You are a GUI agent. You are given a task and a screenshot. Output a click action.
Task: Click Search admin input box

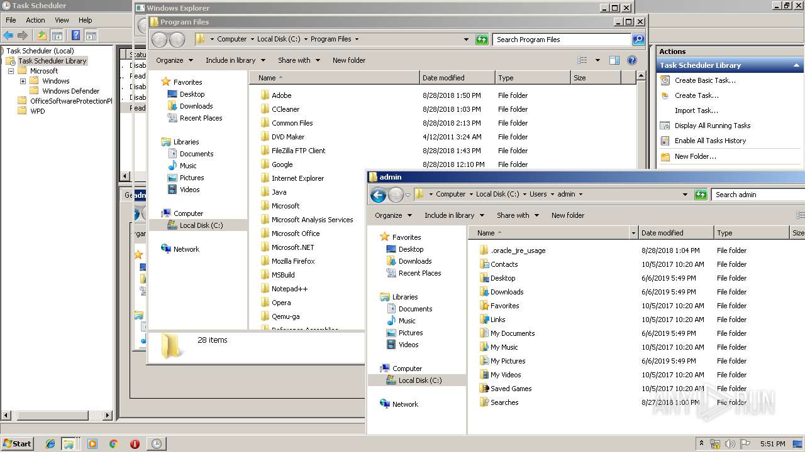(758, 195)
